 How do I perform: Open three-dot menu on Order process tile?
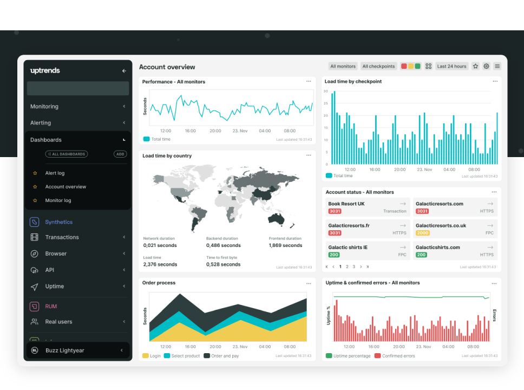(309, 283)
